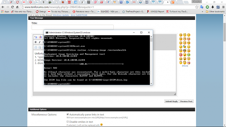Insert the first smiley in the top row

point(180,35)
